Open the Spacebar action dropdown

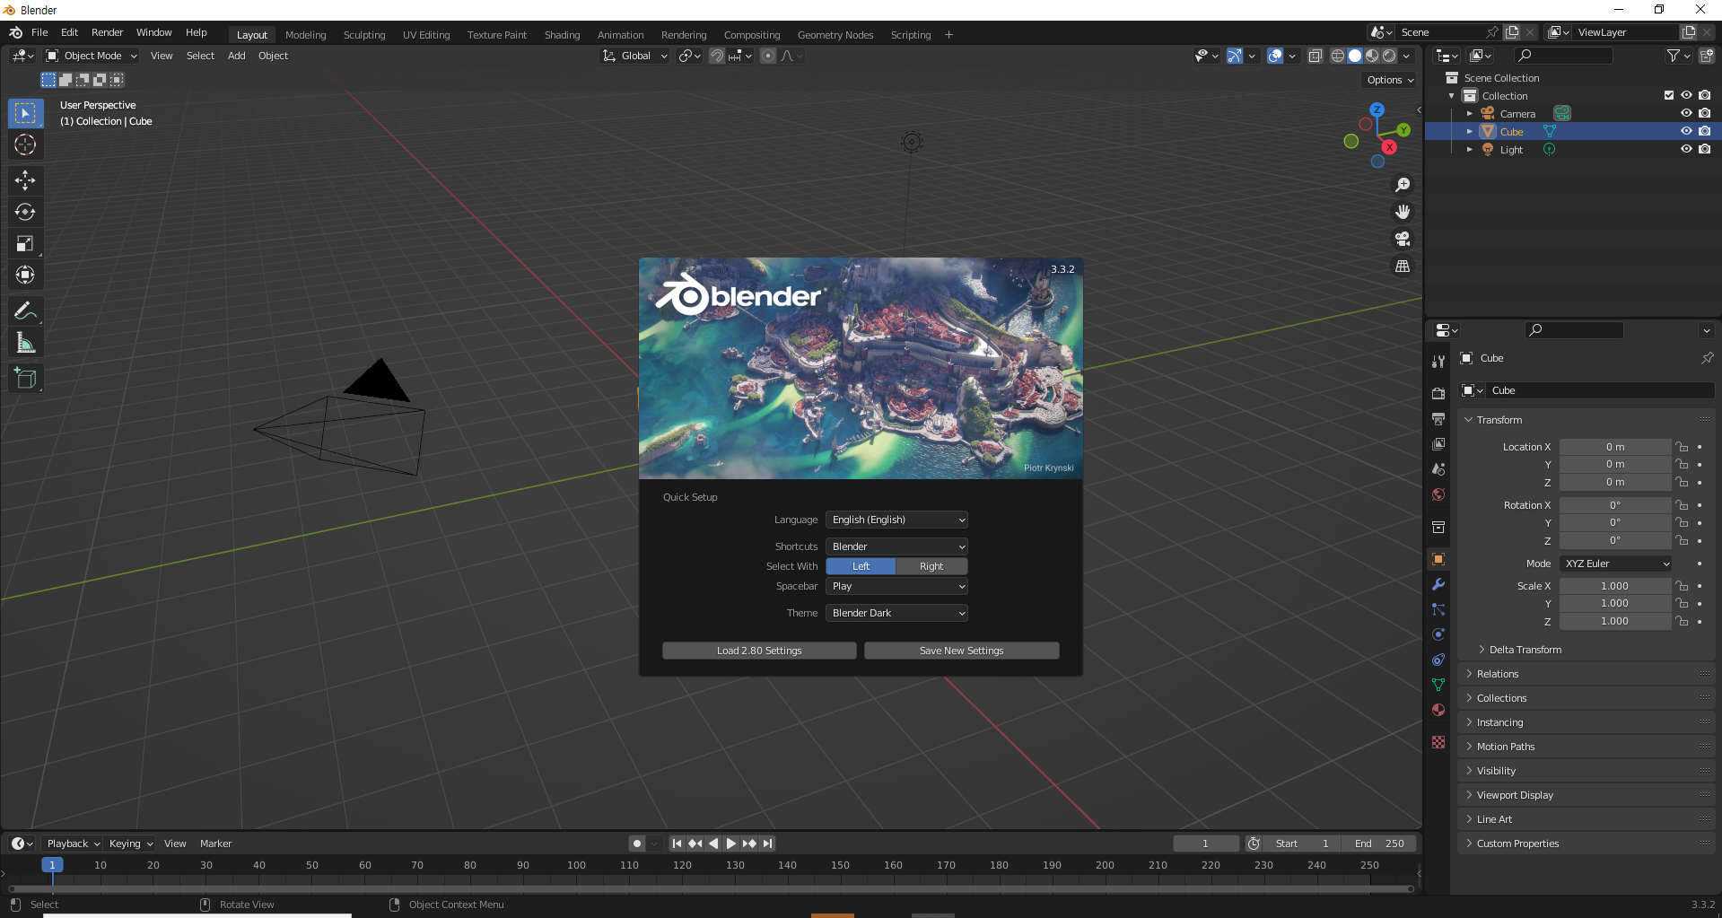point(896,586)
